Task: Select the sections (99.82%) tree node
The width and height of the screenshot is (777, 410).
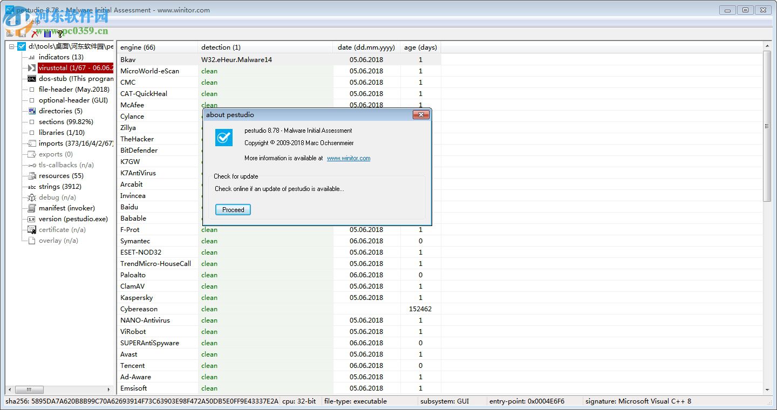Action: point(66,122)
